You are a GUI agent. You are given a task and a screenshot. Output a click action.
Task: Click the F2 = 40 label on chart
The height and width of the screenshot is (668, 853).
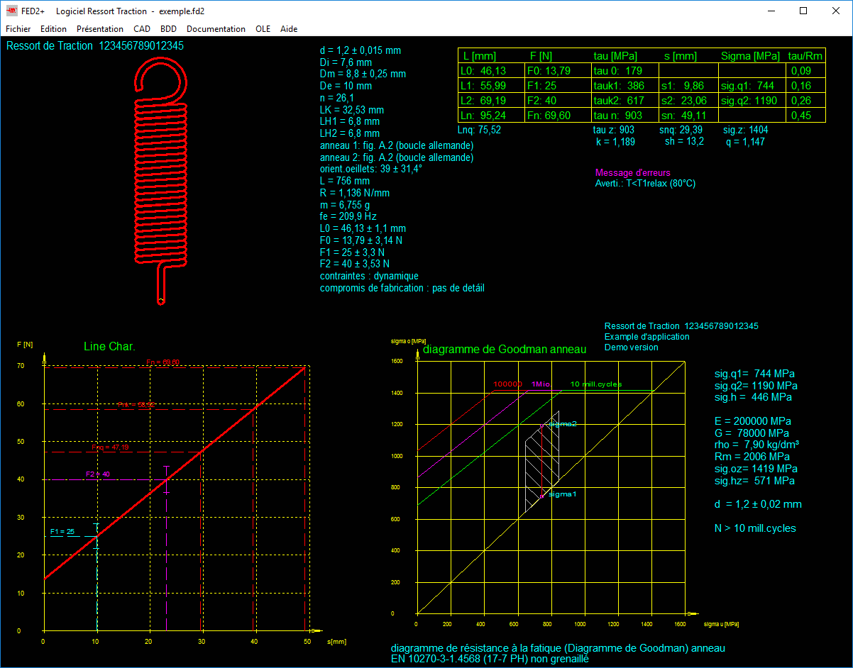[98, 474]
